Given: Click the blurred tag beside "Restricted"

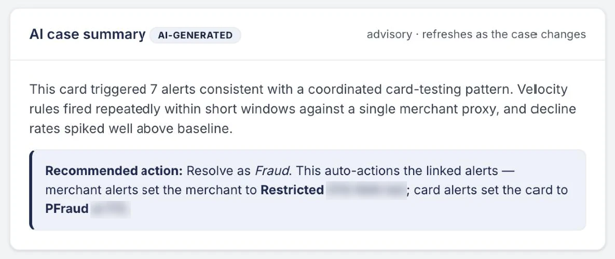Looking at the screenshot, I should (366, 190).
